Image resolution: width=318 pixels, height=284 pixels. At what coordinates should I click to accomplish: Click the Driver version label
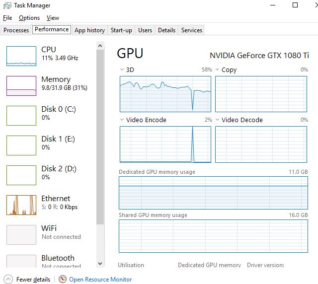[265, 265]
